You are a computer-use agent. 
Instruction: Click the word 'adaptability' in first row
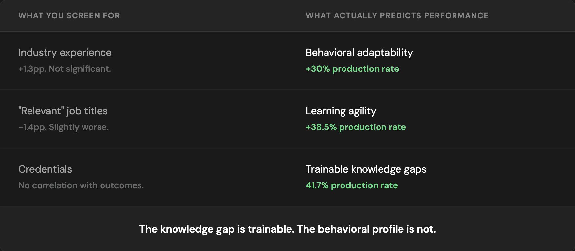coord(385,53)
